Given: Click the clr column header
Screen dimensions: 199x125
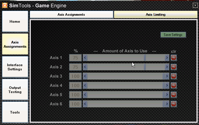Looking at the screenshot, I should coord(174,52).
